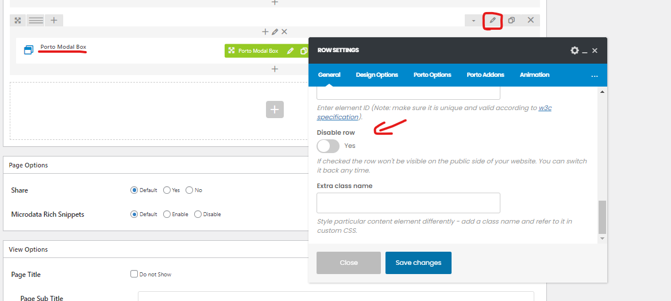671x301 pixels.
Task: Open Porto Addons tab
Action: pos(485,75)
